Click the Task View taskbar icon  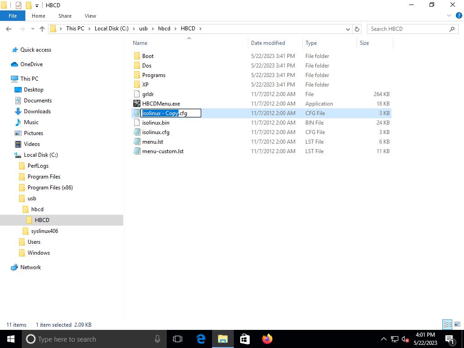click(178, 339)
